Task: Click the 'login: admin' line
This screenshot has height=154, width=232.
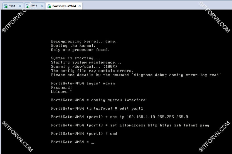Action: pos(83,83)
